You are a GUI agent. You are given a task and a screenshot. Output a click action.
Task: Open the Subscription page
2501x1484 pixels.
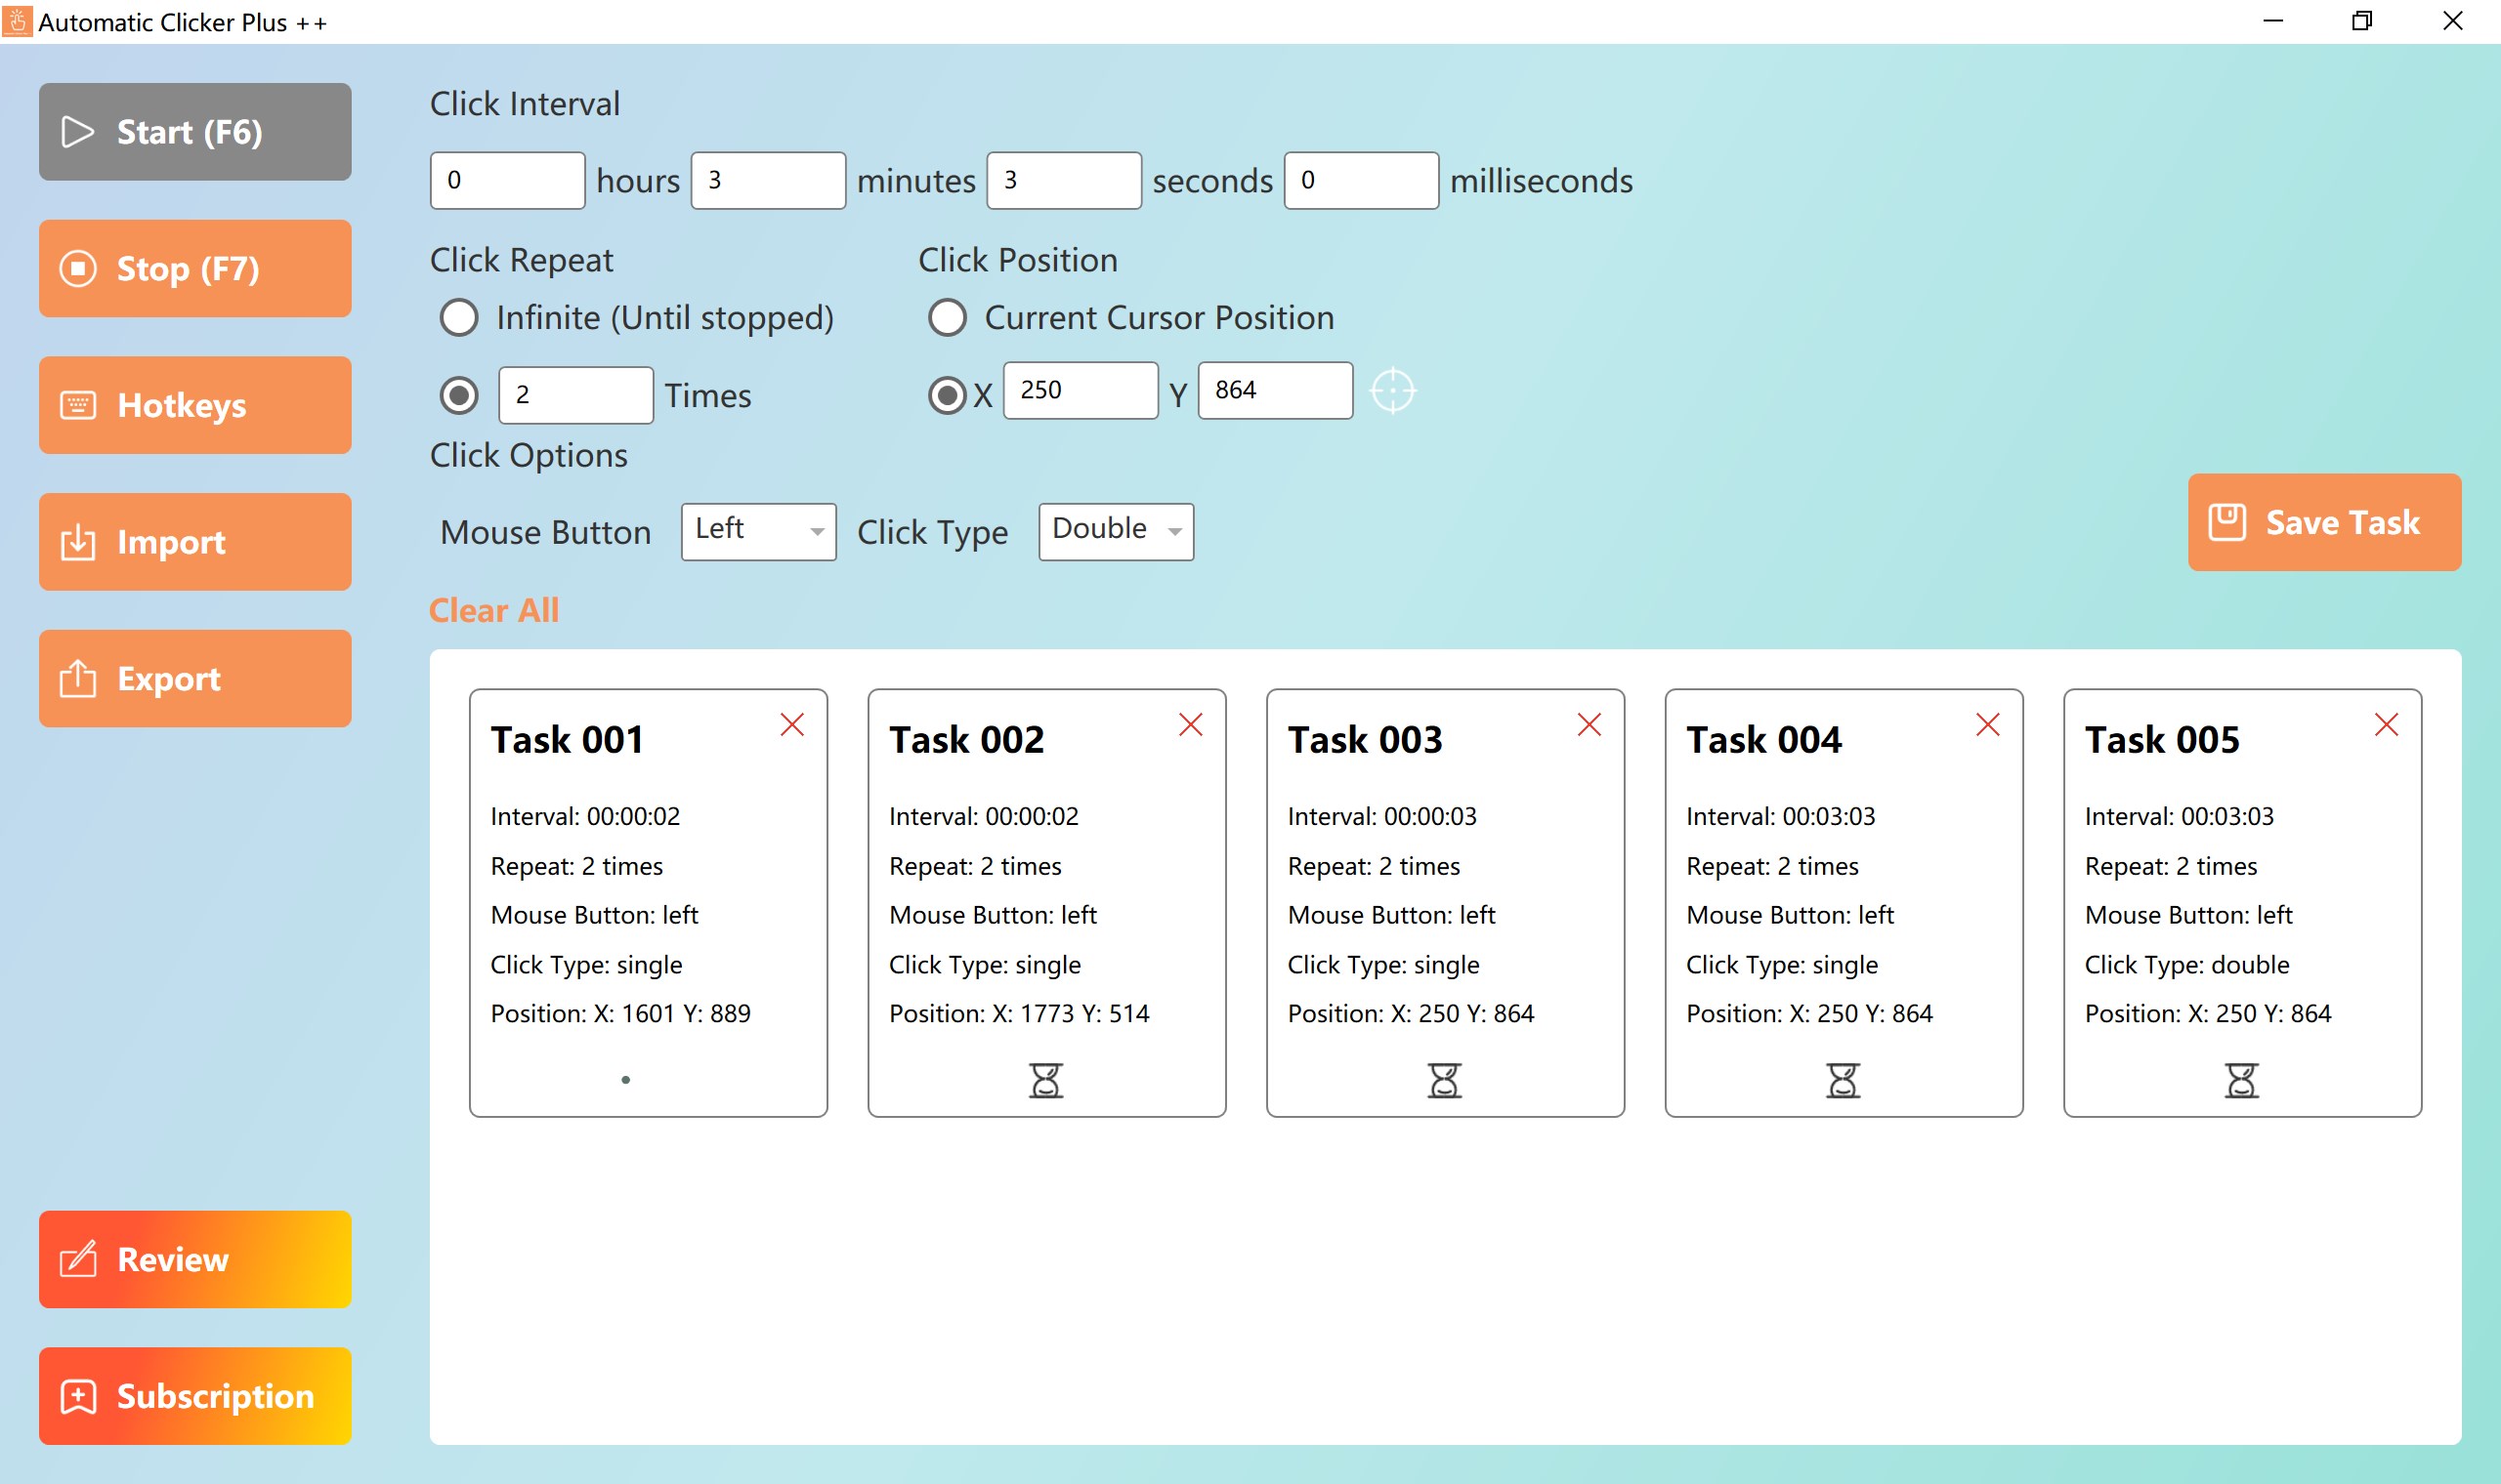(x=195, y=1395)
